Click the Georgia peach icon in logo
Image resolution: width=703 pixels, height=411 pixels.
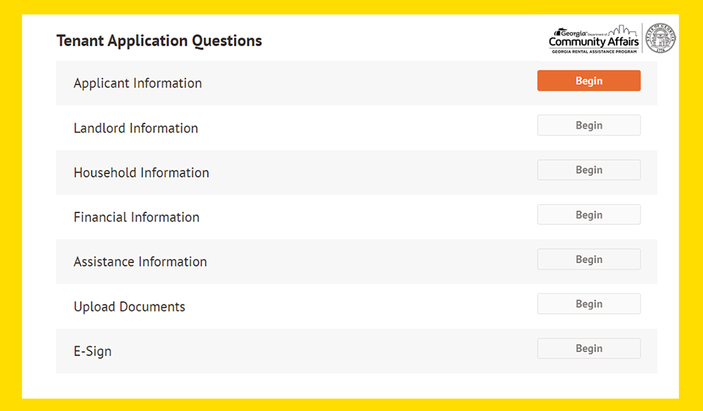pyautogui.click(x=558, y=33)
